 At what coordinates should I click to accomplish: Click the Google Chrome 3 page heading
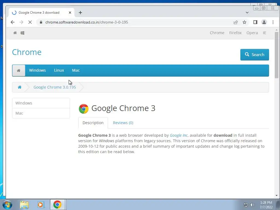123,108
